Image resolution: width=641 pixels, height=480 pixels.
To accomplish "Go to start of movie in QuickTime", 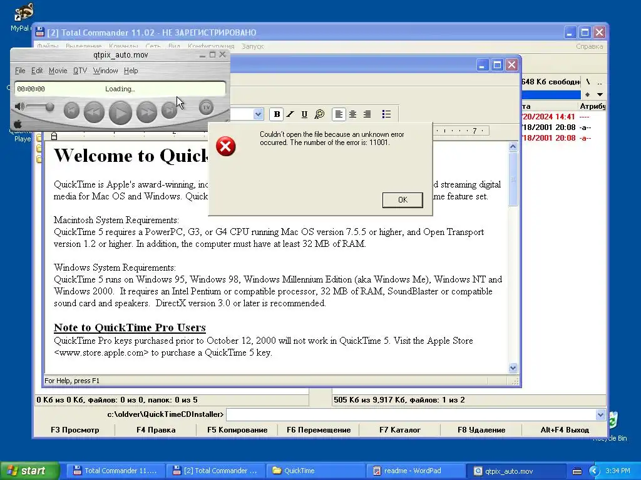I will (x=71, y=110).
